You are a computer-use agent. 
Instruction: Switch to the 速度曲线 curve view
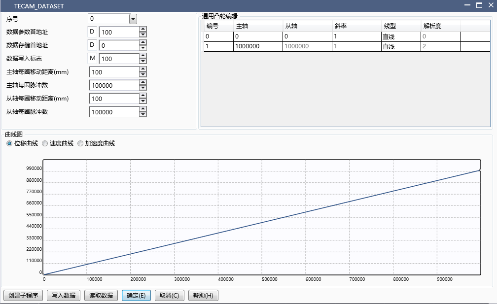tap(45, 143)
